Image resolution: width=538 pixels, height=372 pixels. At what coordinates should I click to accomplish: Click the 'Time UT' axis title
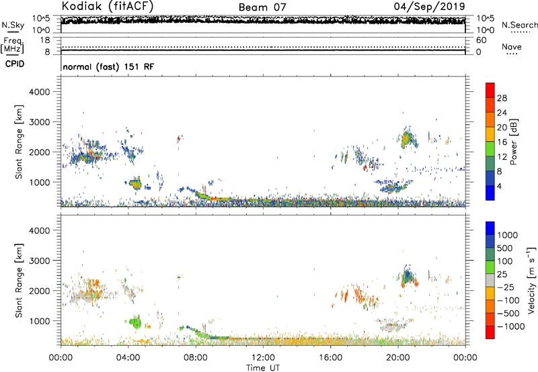coord(263,368)
